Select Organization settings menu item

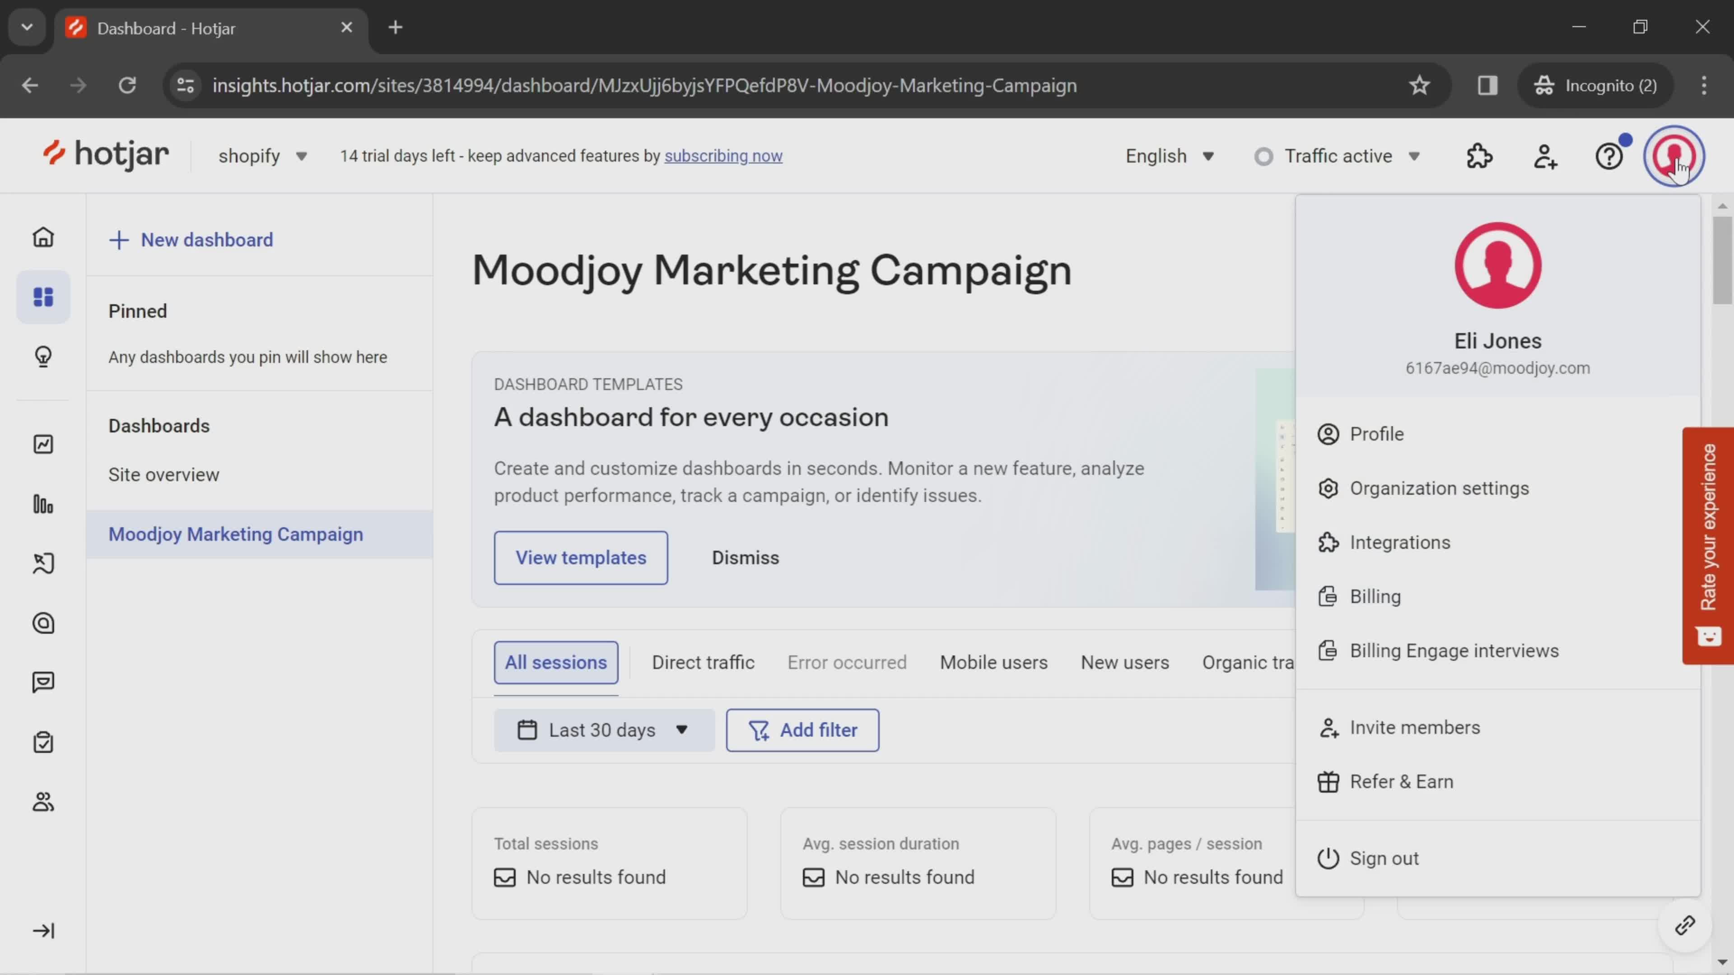[1440, 488]
